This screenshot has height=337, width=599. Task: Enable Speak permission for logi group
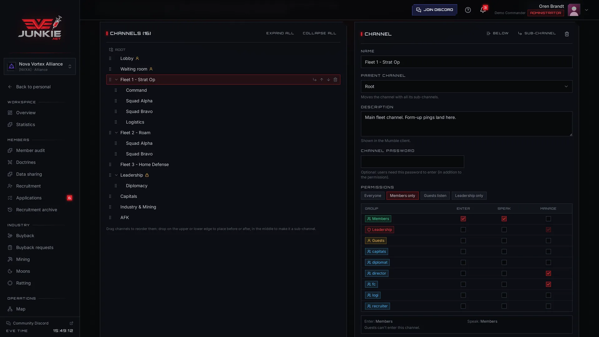pyautogui.click(x=504, y=295)
